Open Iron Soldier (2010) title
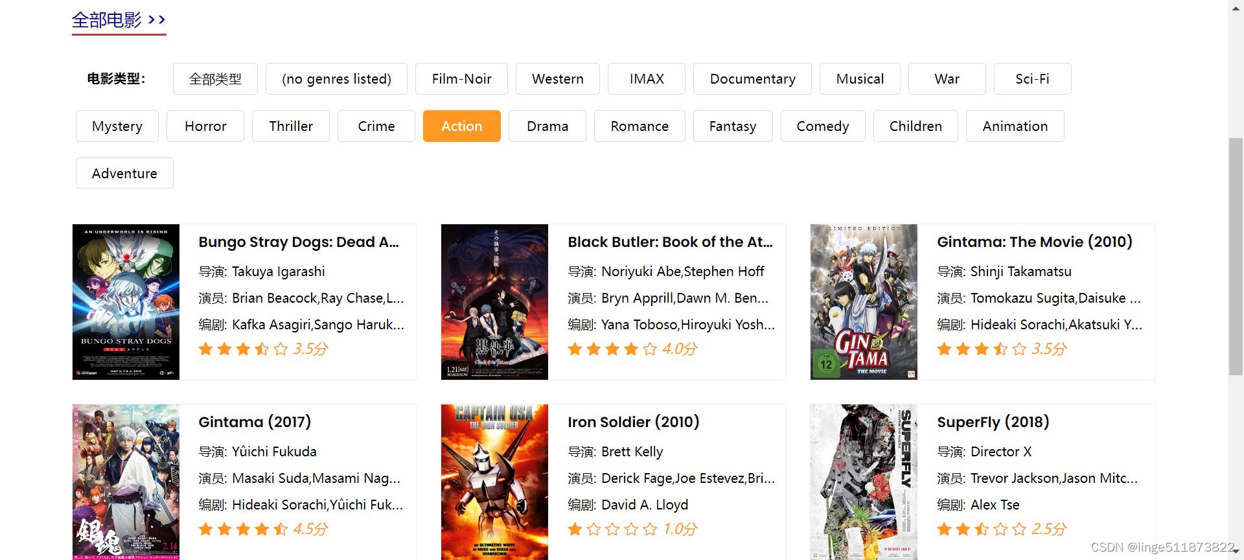1244x560 pixels. [x=634, y=423]
